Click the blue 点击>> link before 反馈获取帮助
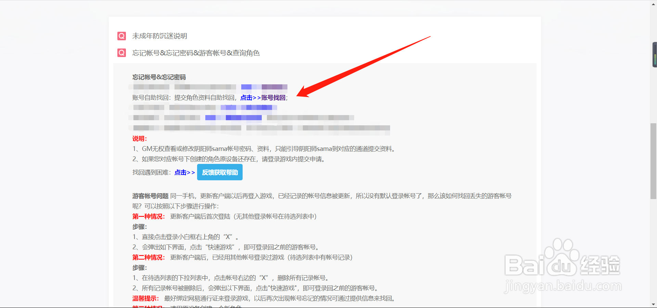Image resolution: width=657 pixels, height=308 pixels. coord(184,172)
